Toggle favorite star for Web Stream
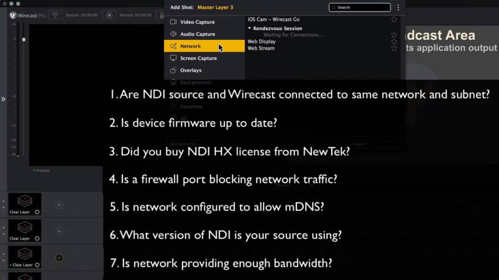Image resolution: width=499 pixels, height=280 pixels. tap(394, 48)
